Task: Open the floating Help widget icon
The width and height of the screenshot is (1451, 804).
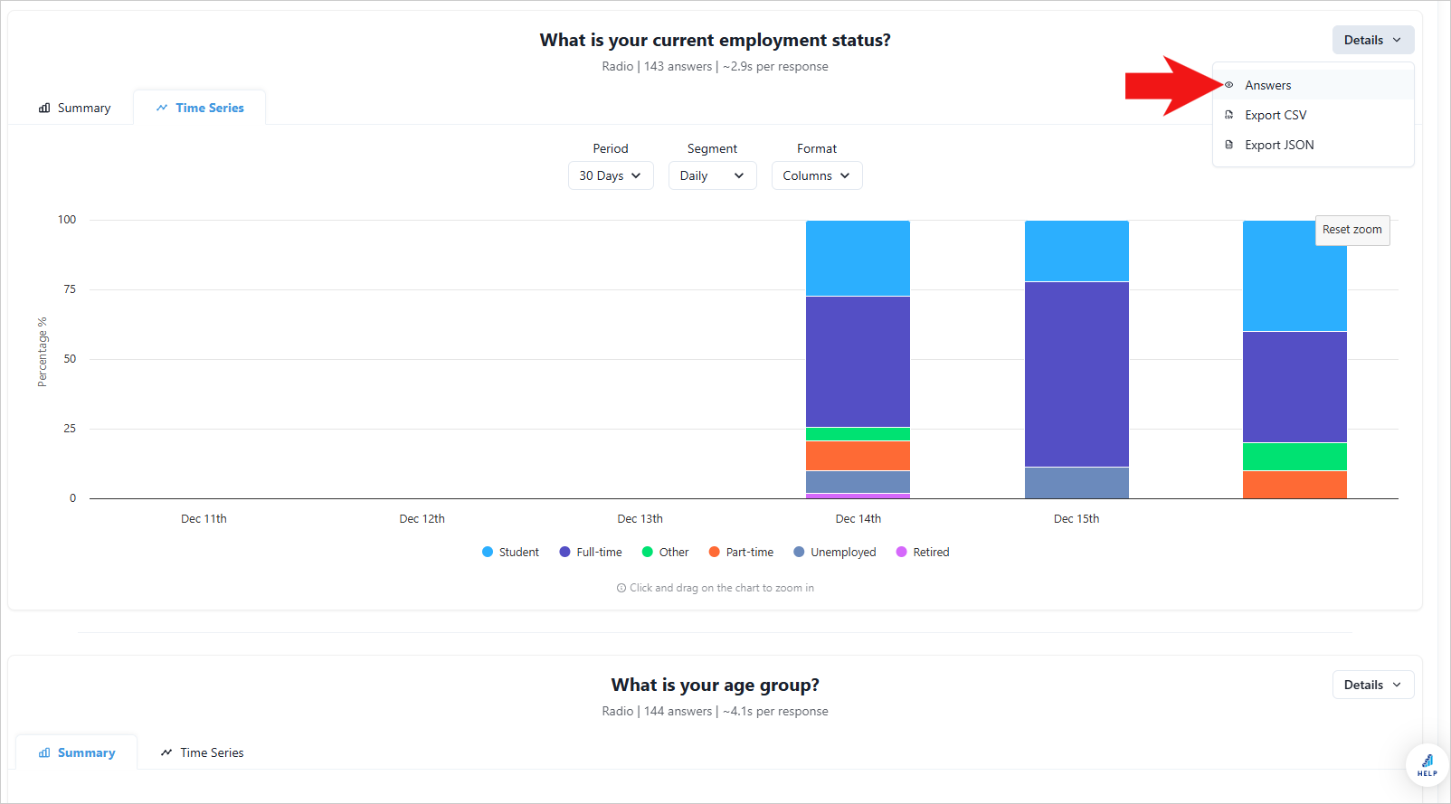Action: point(1427,764)
